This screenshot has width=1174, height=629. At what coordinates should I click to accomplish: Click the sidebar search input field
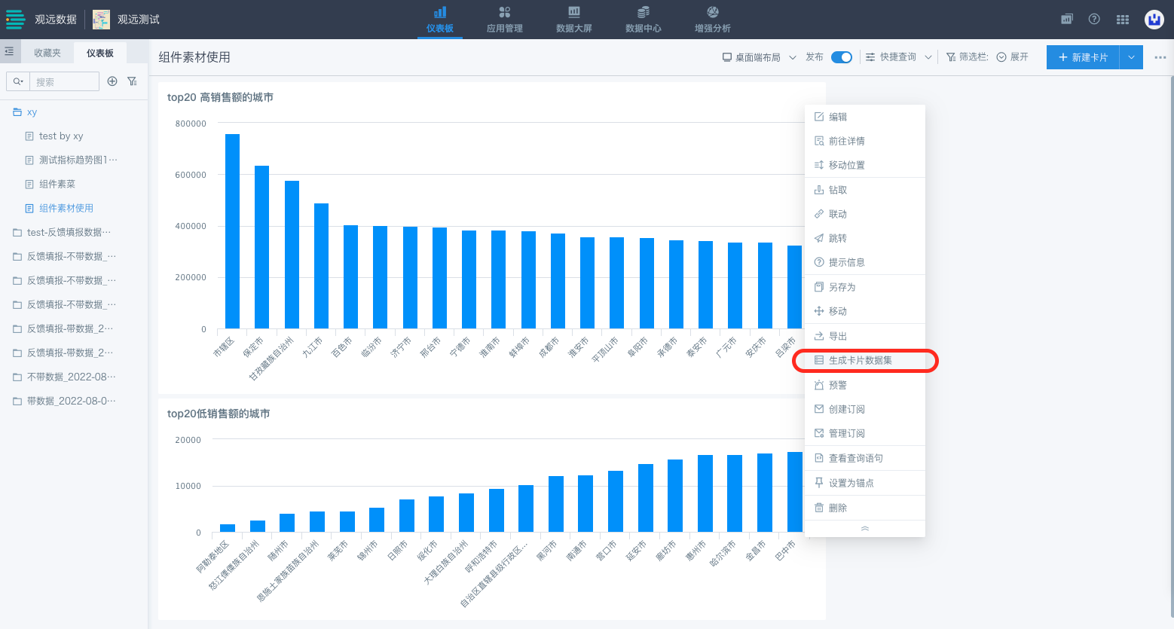[65, 81]
